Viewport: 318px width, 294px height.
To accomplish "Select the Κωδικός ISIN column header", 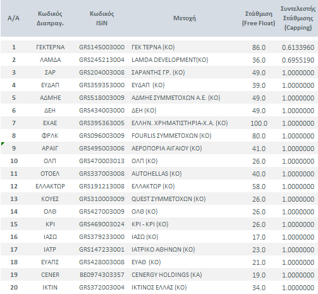I will pos(102,18).
